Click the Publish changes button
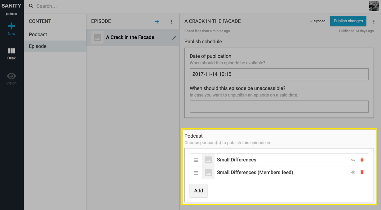The image size is (381, 210). tap(348, 21)
